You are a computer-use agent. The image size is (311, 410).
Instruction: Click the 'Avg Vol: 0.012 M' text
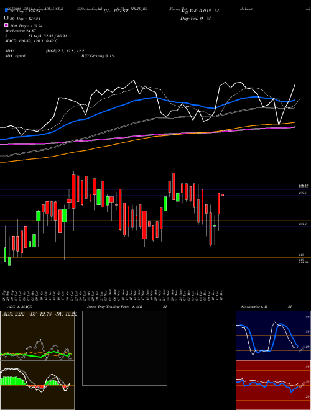click(x=200, y=11)
